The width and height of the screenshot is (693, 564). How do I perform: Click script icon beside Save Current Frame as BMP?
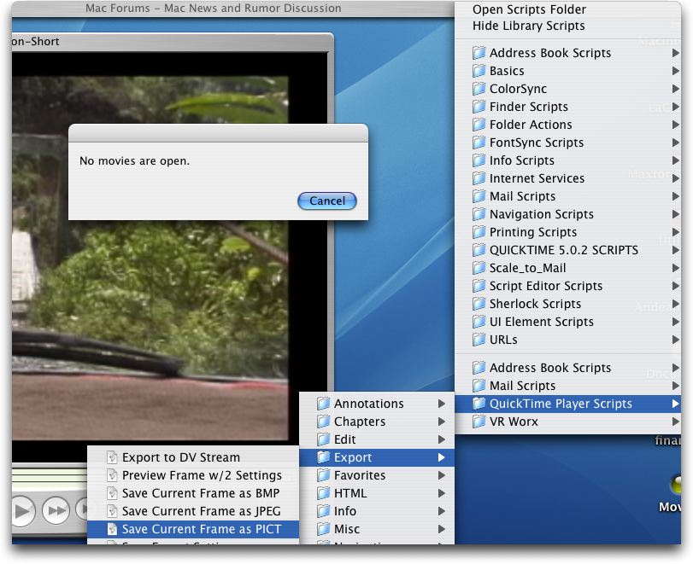(112, 493)
